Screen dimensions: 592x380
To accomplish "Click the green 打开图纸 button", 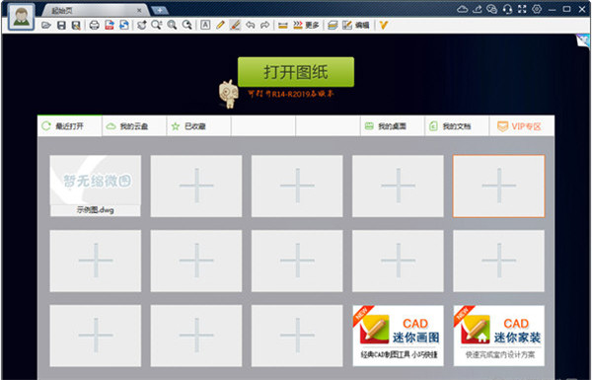I will 296,72.
